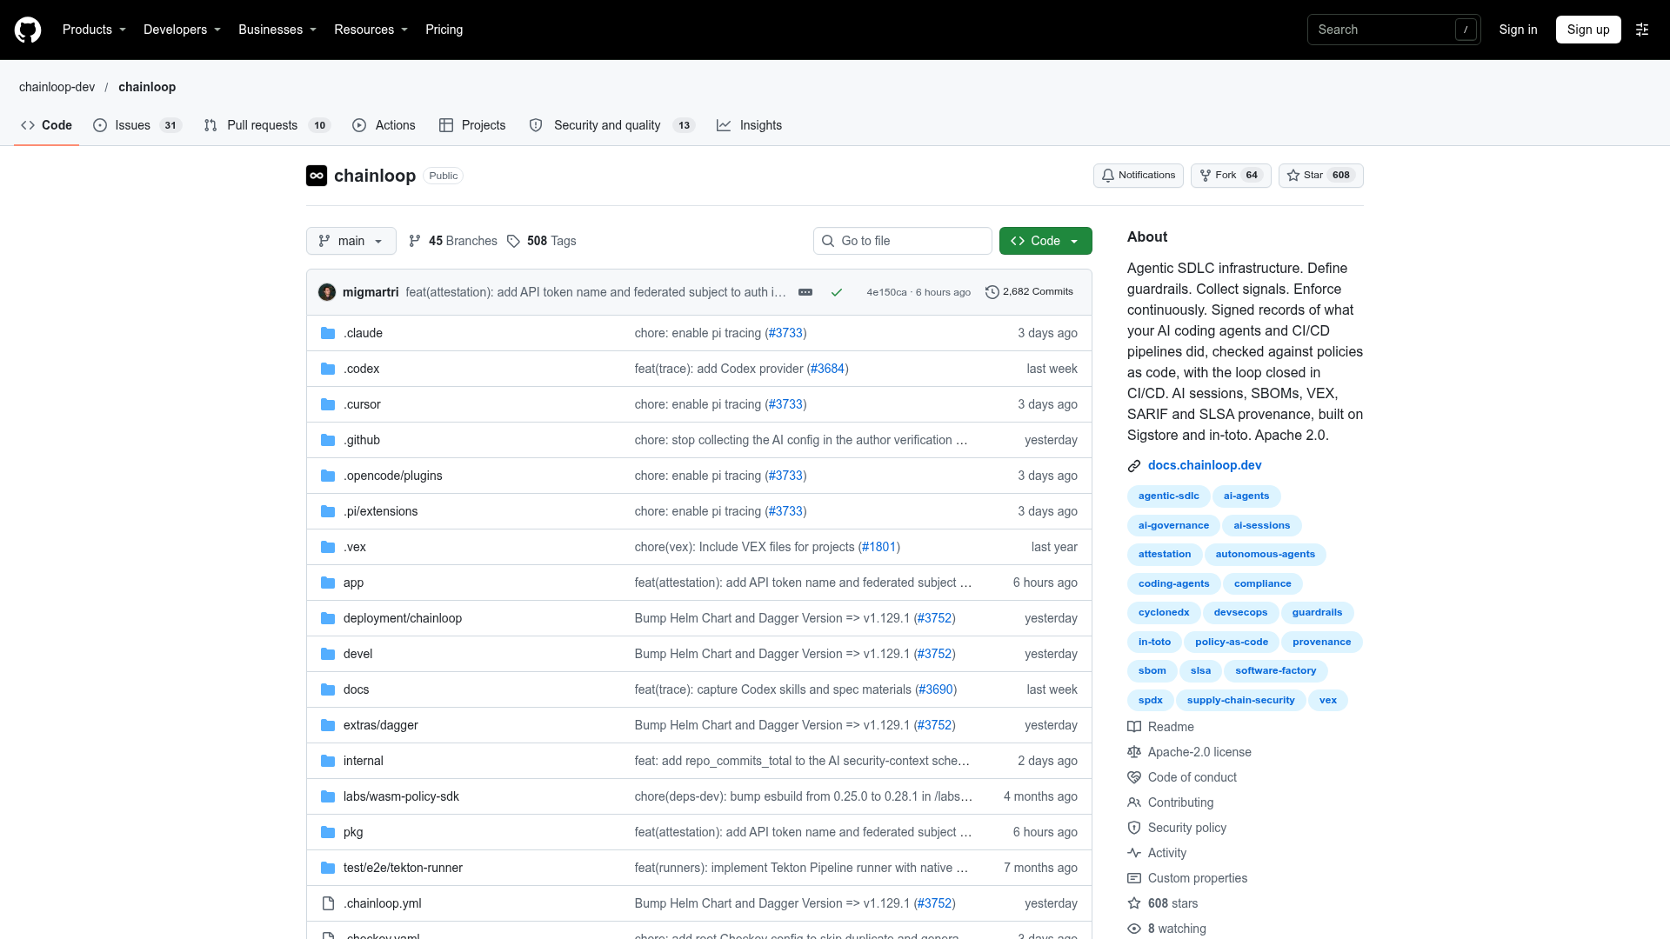Switch to the Issues tab

(137, 125)
